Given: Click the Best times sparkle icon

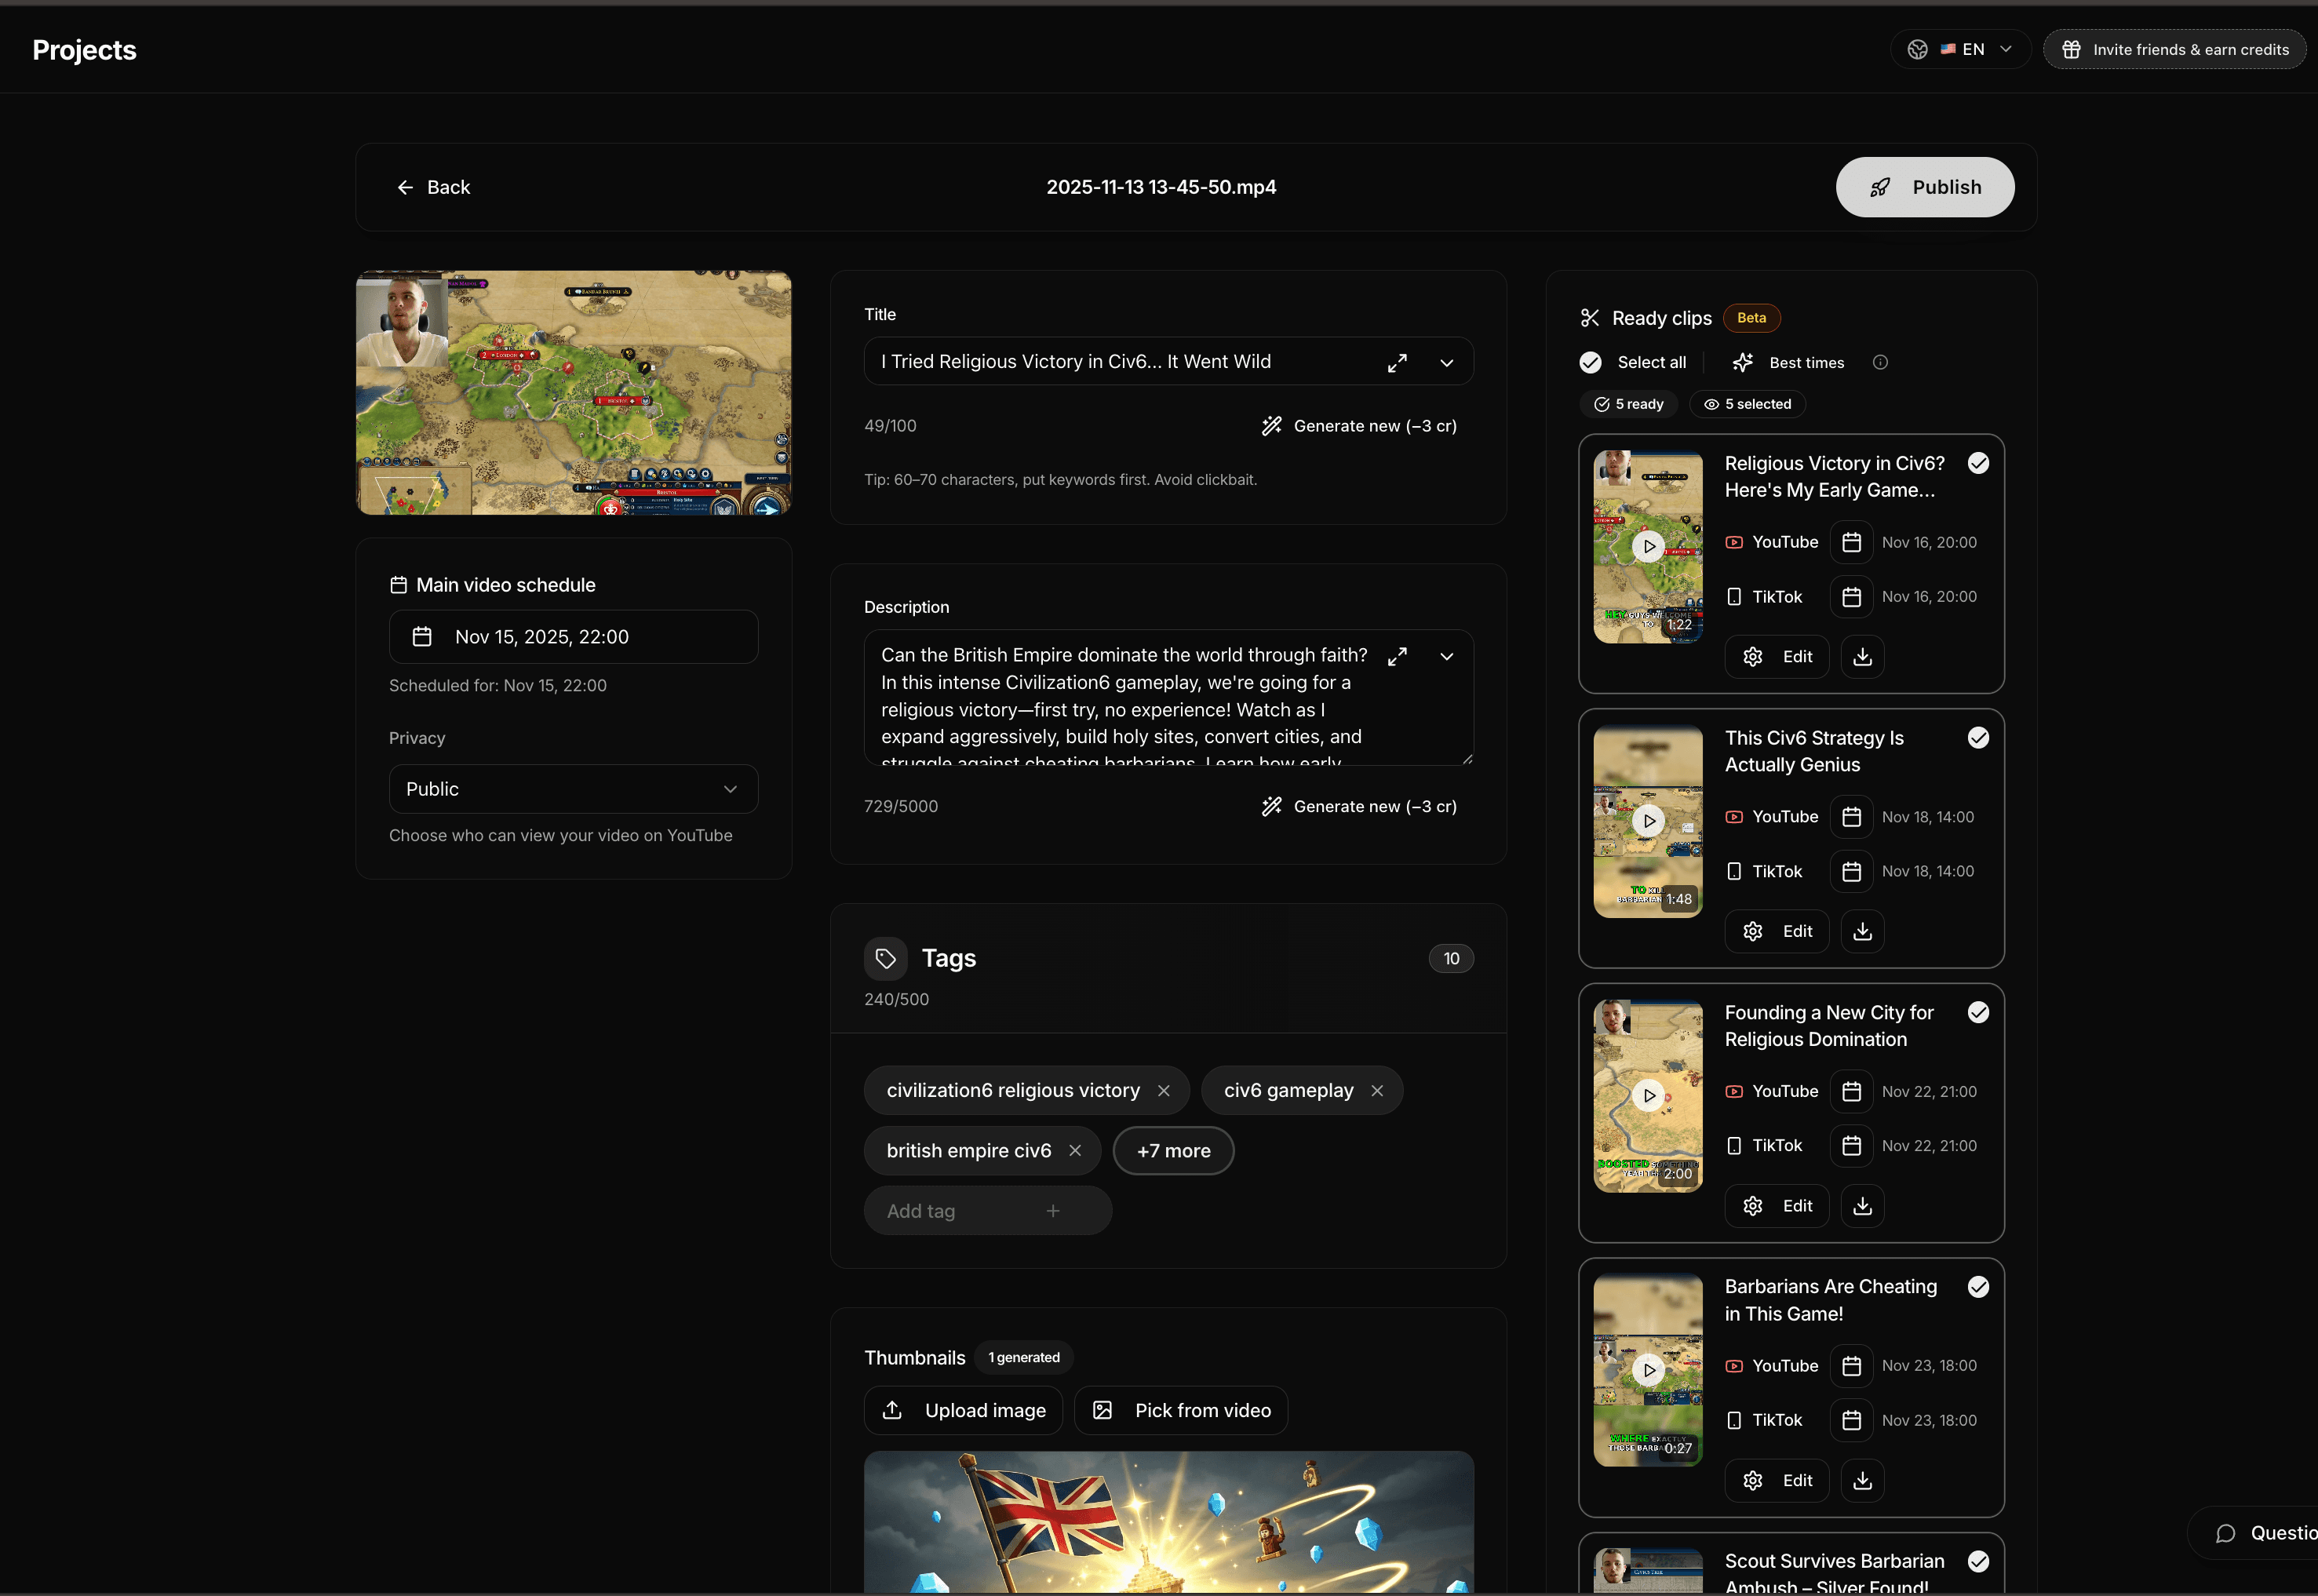Looking at the screenshot, I should point(1742,363).
